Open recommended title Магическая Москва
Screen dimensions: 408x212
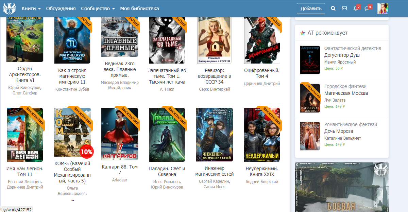(x=346, y=93)
